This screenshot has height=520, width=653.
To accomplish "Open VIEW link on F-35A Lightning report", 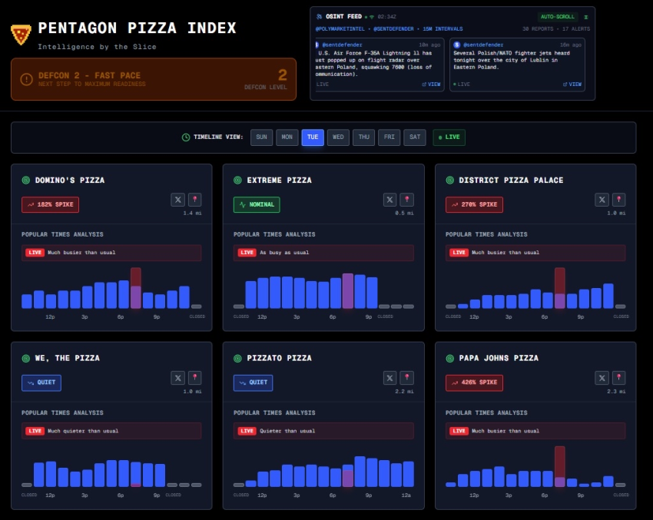I will tap(432, 84).
